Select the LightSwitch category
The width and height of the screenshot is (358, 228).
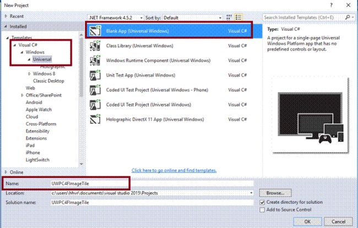click(37, 160)
